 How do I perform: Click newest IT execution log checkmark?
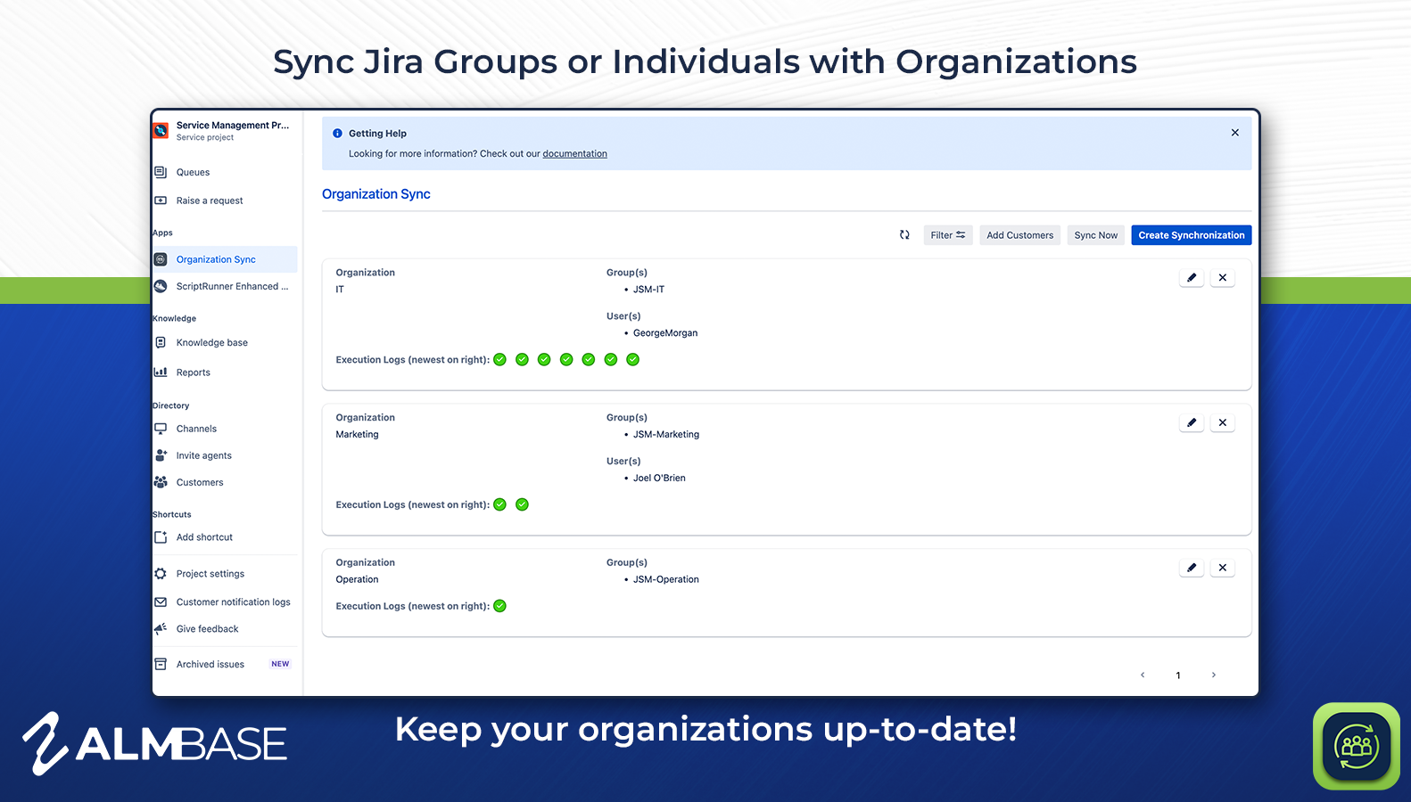click(633, 360)
